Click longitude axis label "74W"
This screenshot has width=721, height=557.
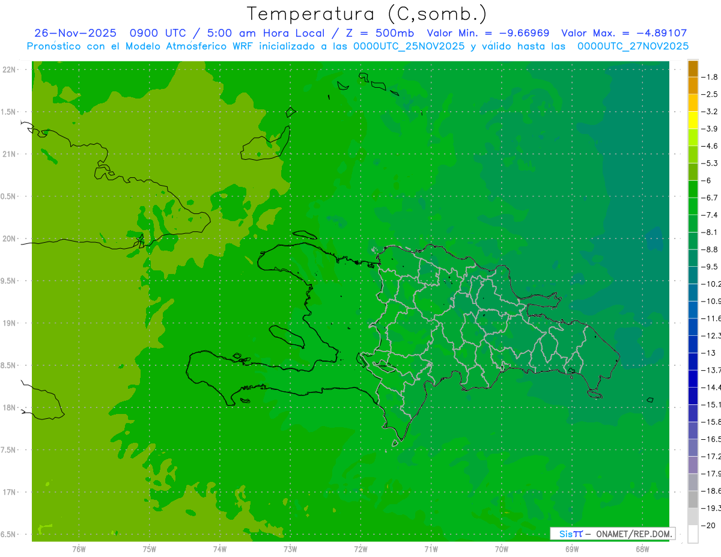pos(219,549)
